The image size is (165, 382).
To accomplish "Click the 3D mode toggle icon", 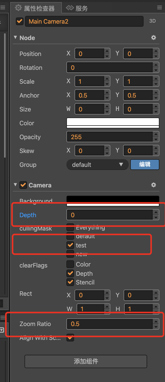I will tap(152, 21).
